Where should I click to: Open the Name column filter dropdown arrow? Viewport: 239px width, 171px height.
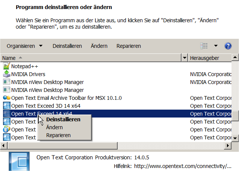click(185, 58)
